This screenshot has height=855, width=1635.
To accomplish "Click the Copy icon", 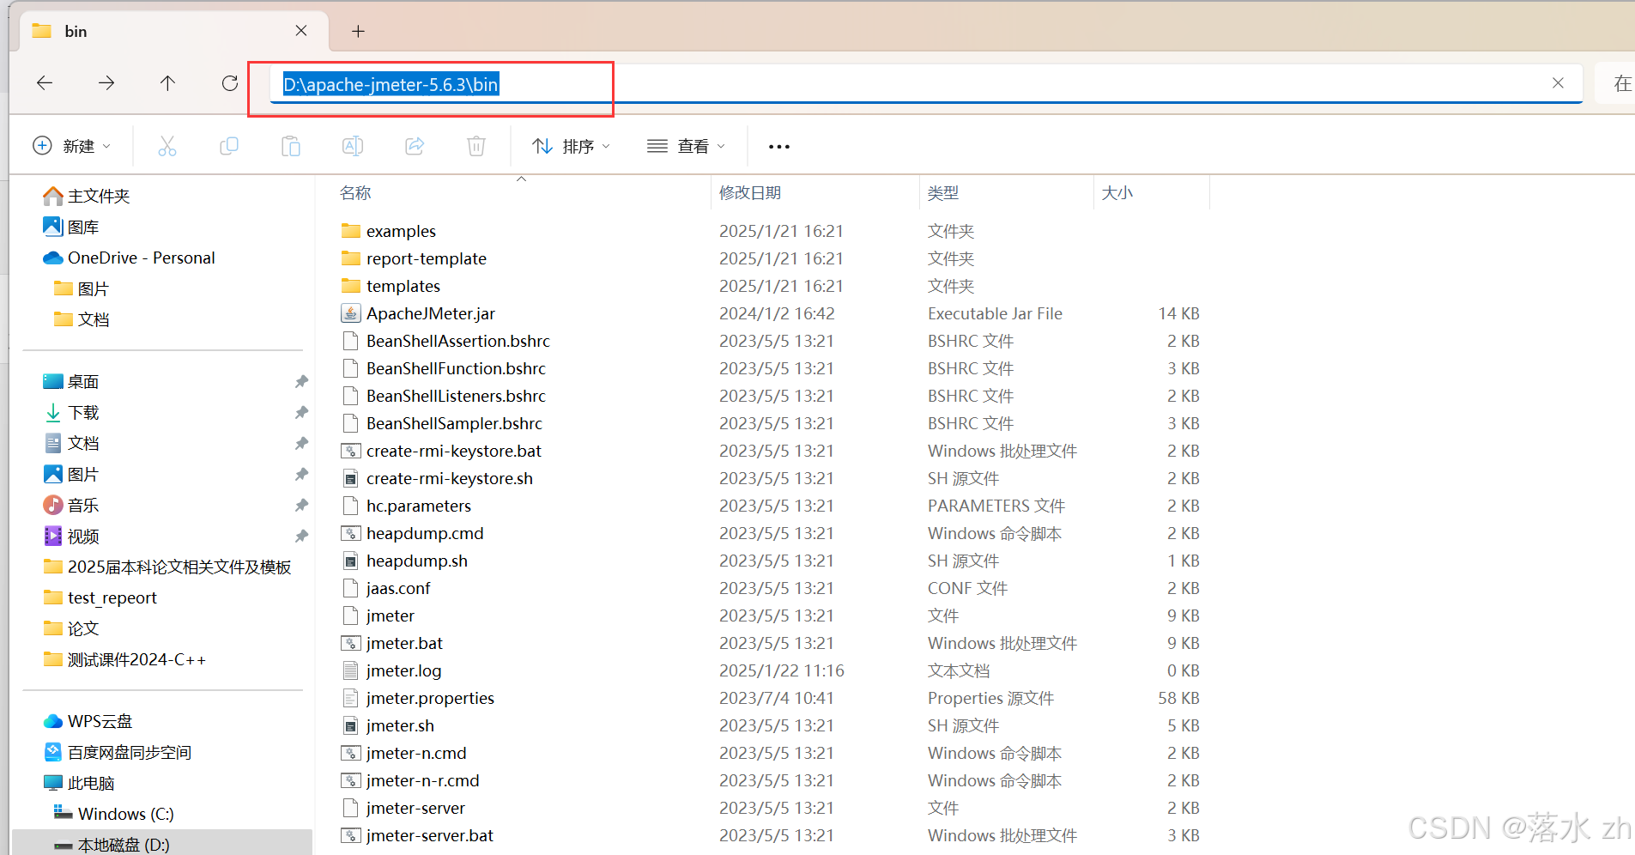I will click(229, 146).
